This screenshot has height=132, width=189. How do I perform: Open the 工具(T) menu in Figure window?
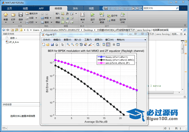pyautogui.click(x=88, y=40)
